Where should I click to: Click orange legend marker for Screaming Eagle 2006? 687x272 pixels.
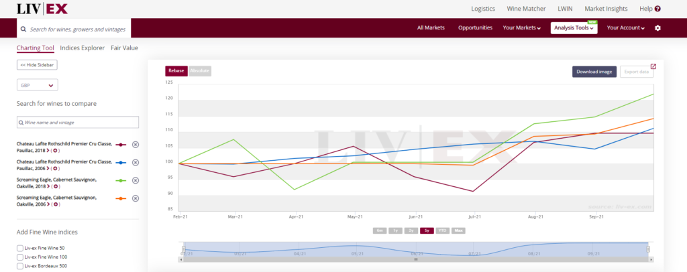[x=121, y=198]
